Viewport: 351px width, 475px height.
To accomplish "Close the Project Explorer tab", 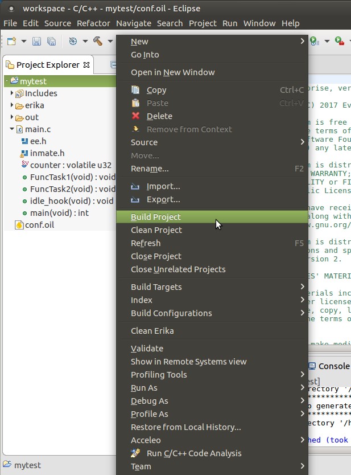I will [86, 65].
